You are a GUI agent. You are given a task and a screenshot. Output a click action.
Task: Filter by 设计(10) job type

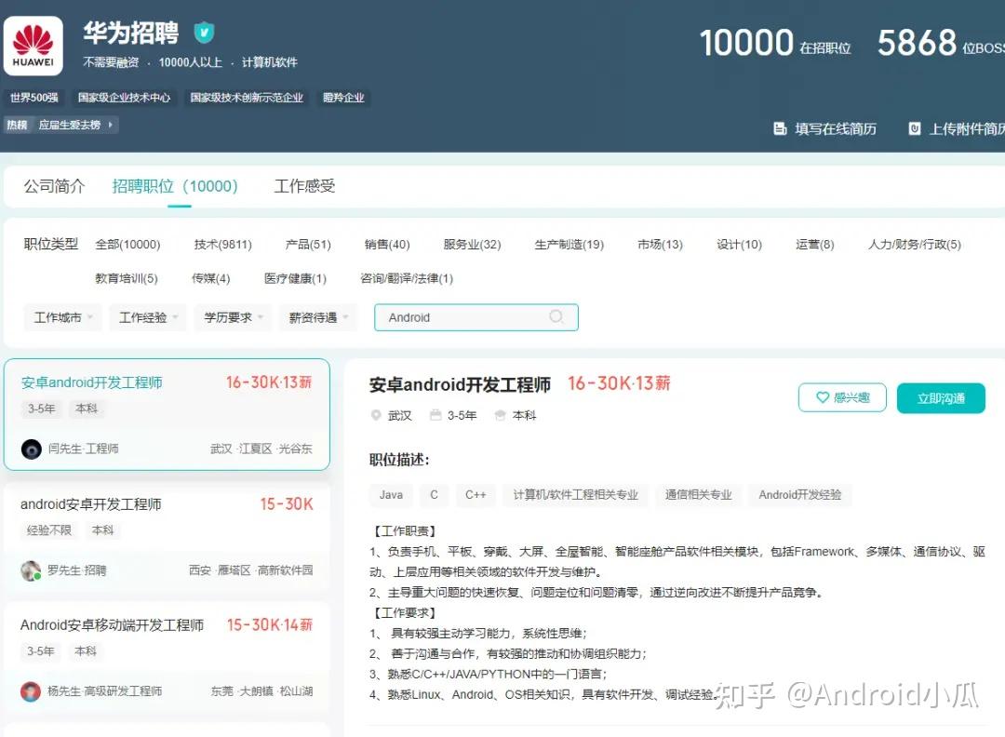(x=739, y=244)
